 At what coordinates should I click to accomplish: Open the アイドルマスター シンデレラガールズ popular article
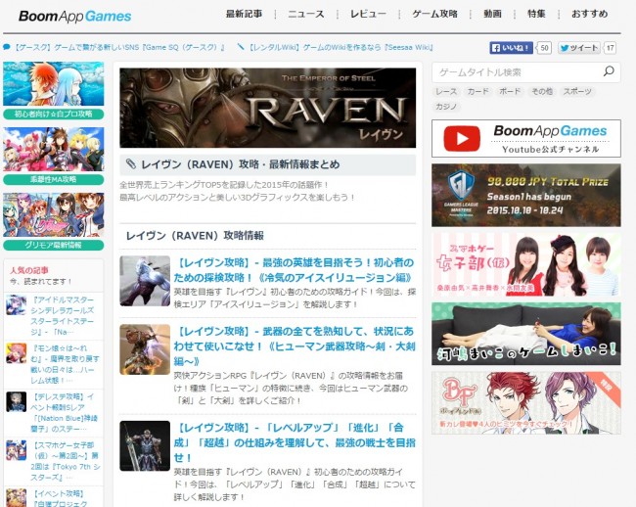pos(62,316)
